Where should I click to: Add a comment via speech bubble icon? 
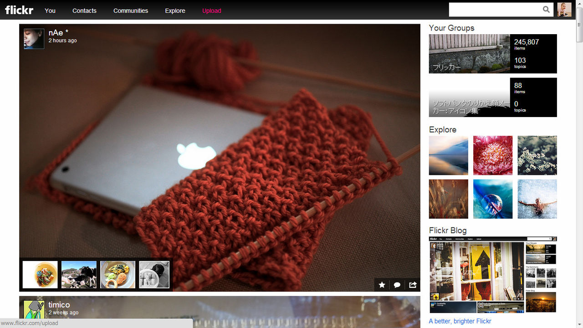tap(397, 285)
